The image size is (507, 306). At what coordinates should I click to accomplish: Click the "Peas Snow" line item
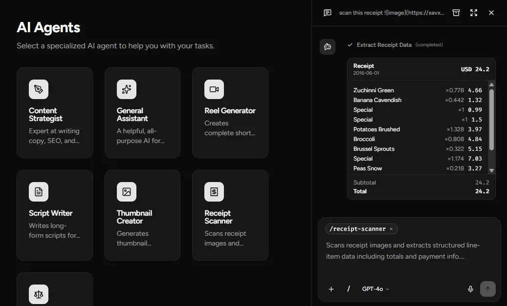pos(368,168)
